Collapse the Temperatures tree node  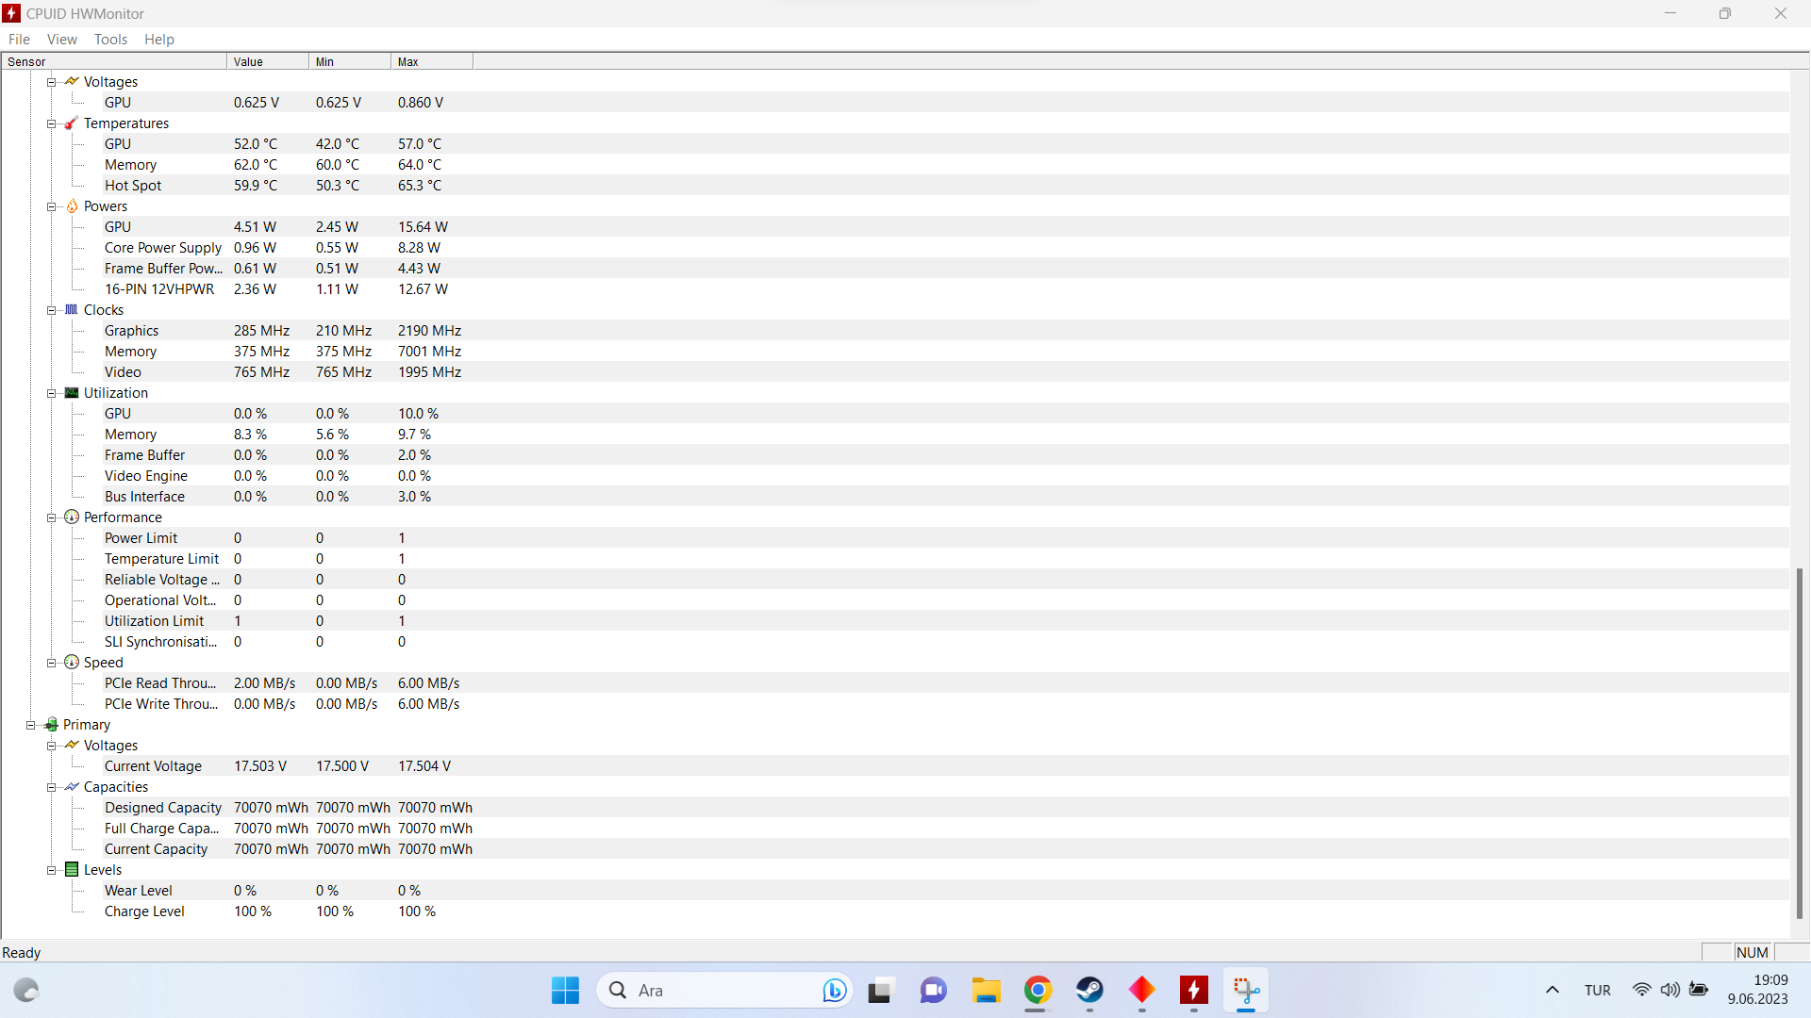point(52,123)
